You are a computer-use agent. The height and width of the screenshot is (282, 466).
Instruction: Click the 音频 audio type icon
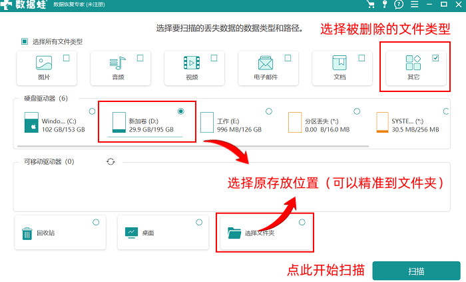118,64
